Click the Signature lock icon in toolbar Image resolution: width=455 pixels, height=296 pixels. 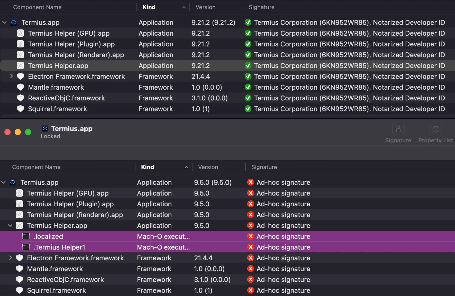pos(398,129)
